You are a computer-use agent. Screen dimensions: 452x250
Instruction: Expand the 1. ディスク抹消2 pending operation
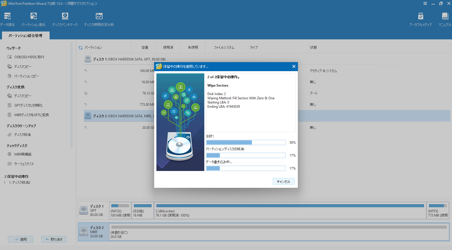tap(5, 183)
